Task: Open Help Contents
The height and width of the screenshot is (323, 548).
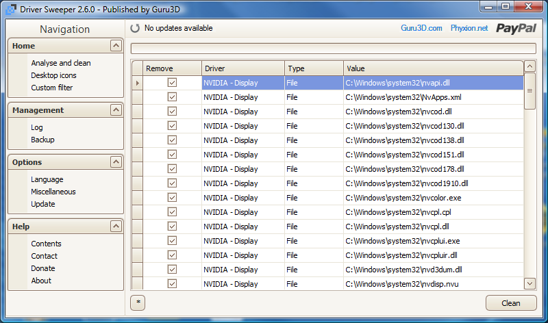Action: point(46,244)
